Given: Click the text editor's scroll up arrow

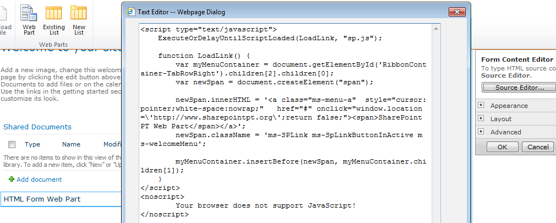Looking at the screenshot, I should coord(436,28).
